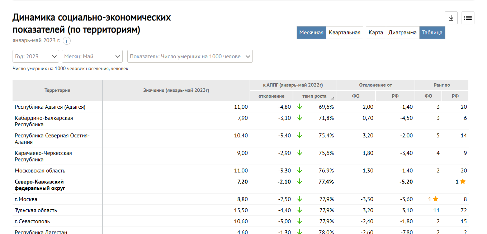
Task: Click the sort indicator in the темп роста header
Action: [x=332, y=98]
